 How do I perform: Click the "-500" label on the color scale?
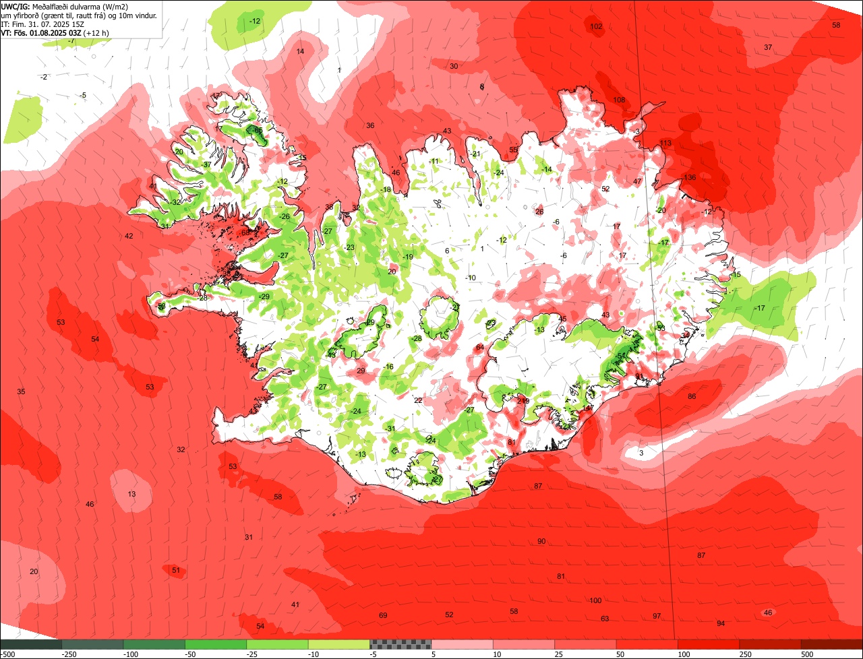point(7,654)
